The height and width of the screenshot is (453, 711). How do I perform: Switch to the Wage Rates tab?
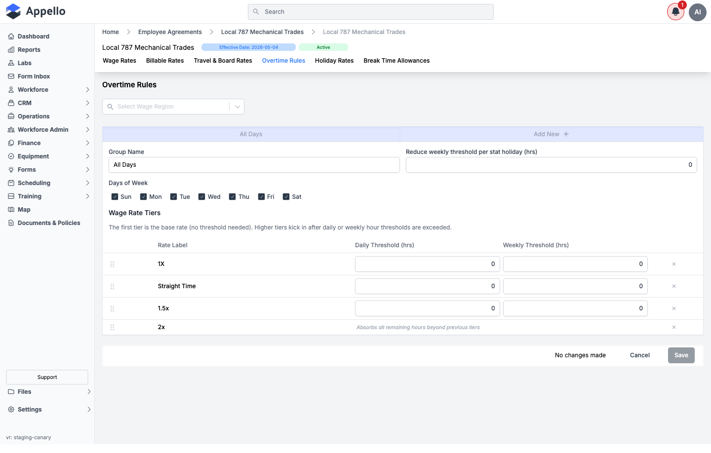119,61
